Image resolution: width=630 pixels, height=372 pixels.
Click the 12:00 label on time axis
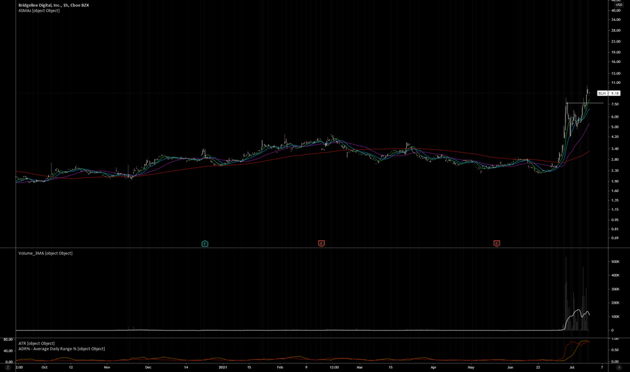point(335,367)
